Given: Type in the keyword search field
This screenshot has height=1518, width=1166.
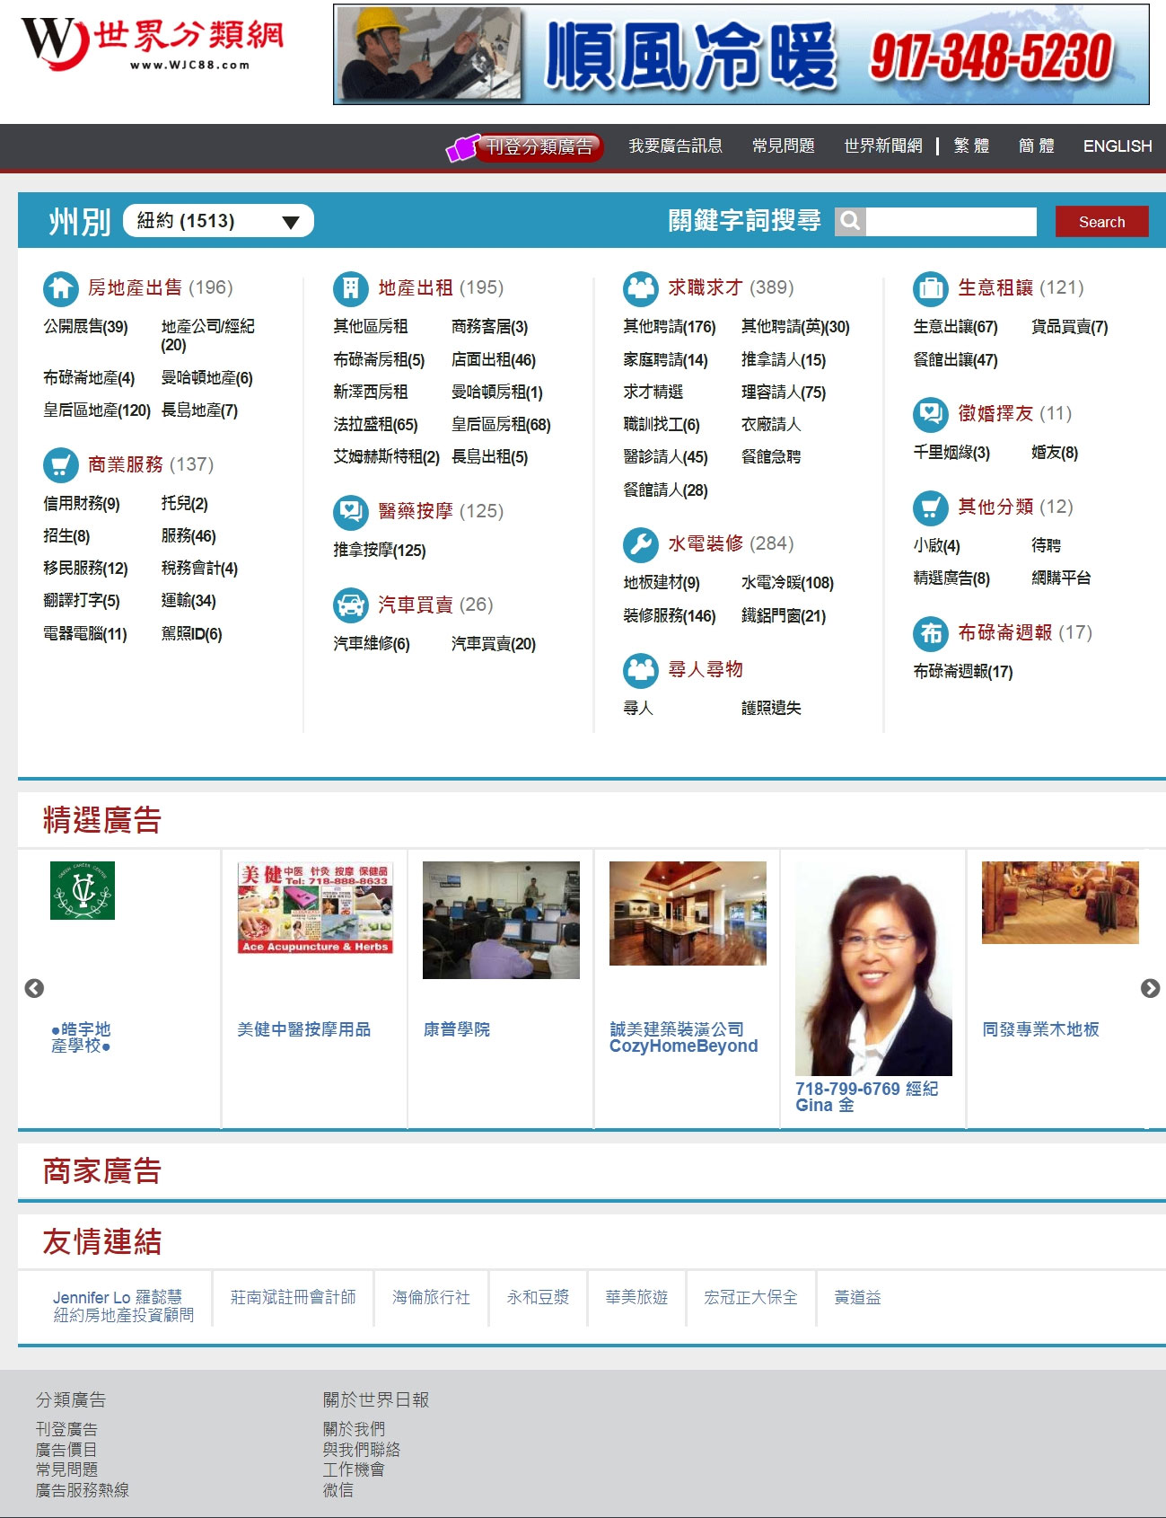Looking at the screenshot, I should click(951, 222).
